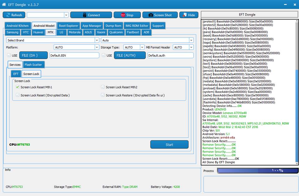Open the IMG ROM Editor tab
299x196 pixels.
tap(137, 26)
